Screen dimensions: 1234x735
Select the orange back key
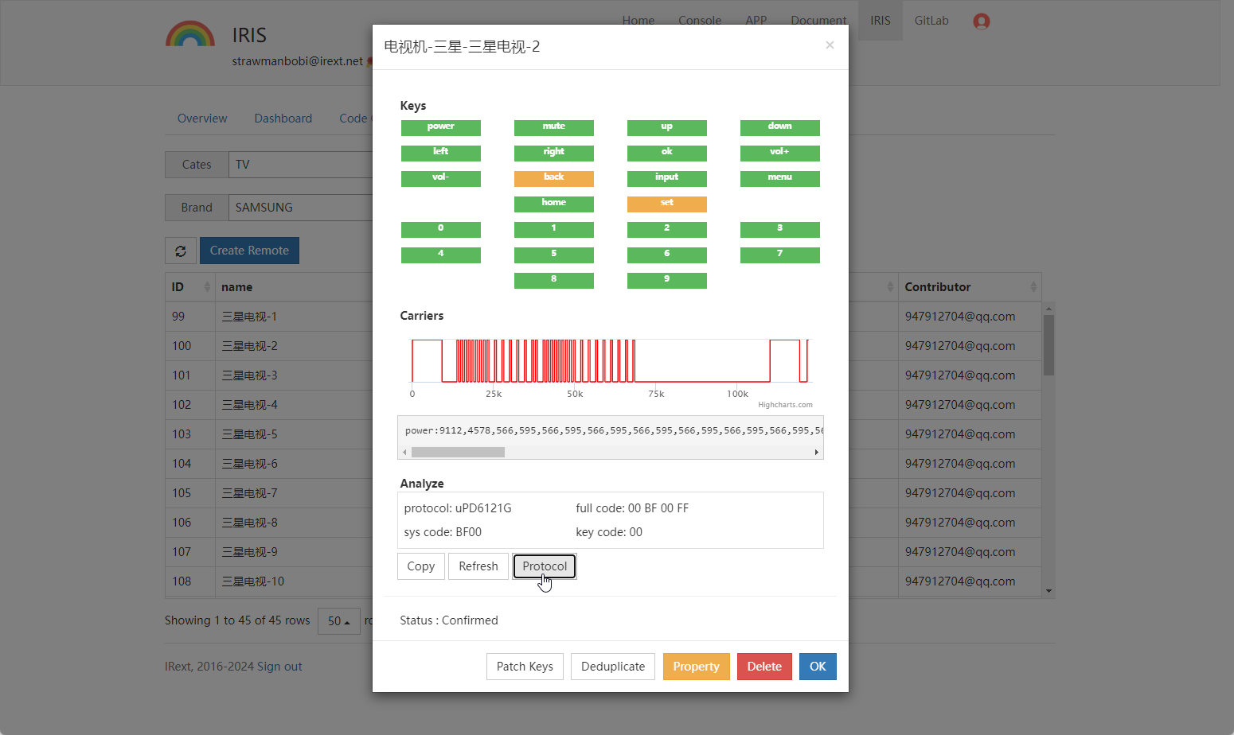coord(553,178)
